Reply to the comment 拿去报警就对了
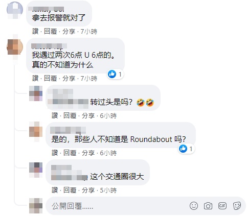247x216 pixels. (50, 31)
